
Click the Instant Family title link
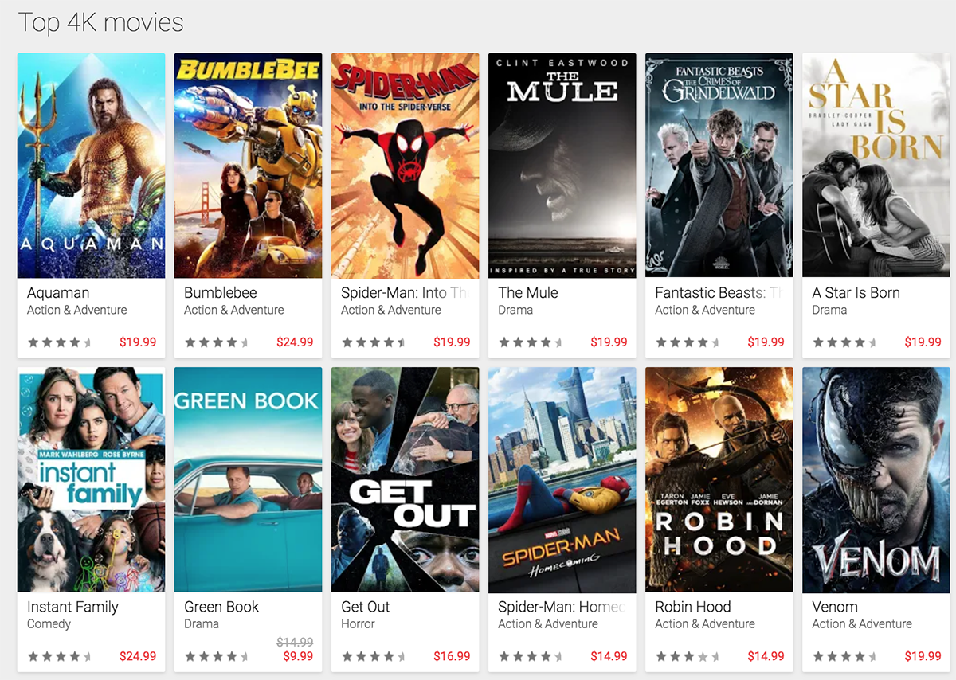[x=72, y=607]
